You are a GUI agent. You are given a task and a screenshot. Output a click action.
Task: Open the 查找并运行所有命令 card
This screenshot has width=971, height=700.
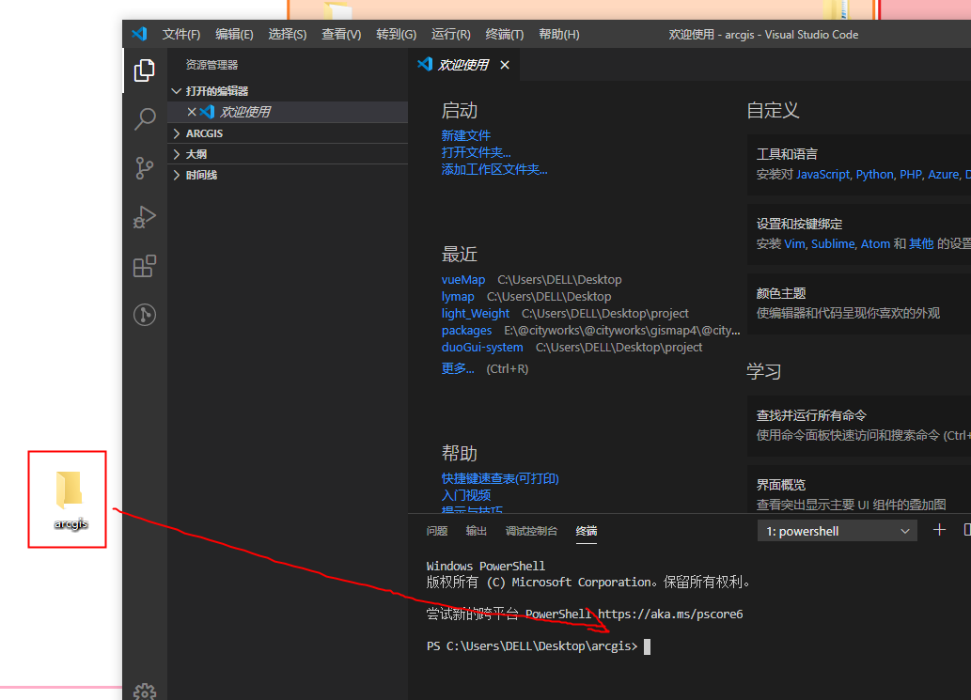click(x=859, y=426)
